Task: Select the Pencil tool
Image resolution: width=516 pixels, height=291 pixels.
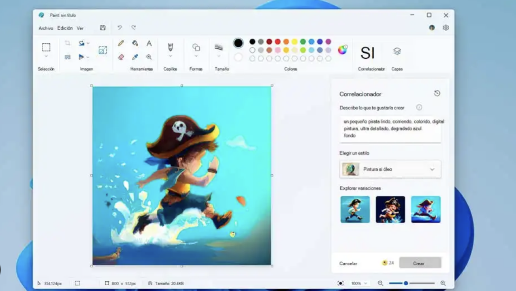Action: click(x=121, y=43)
